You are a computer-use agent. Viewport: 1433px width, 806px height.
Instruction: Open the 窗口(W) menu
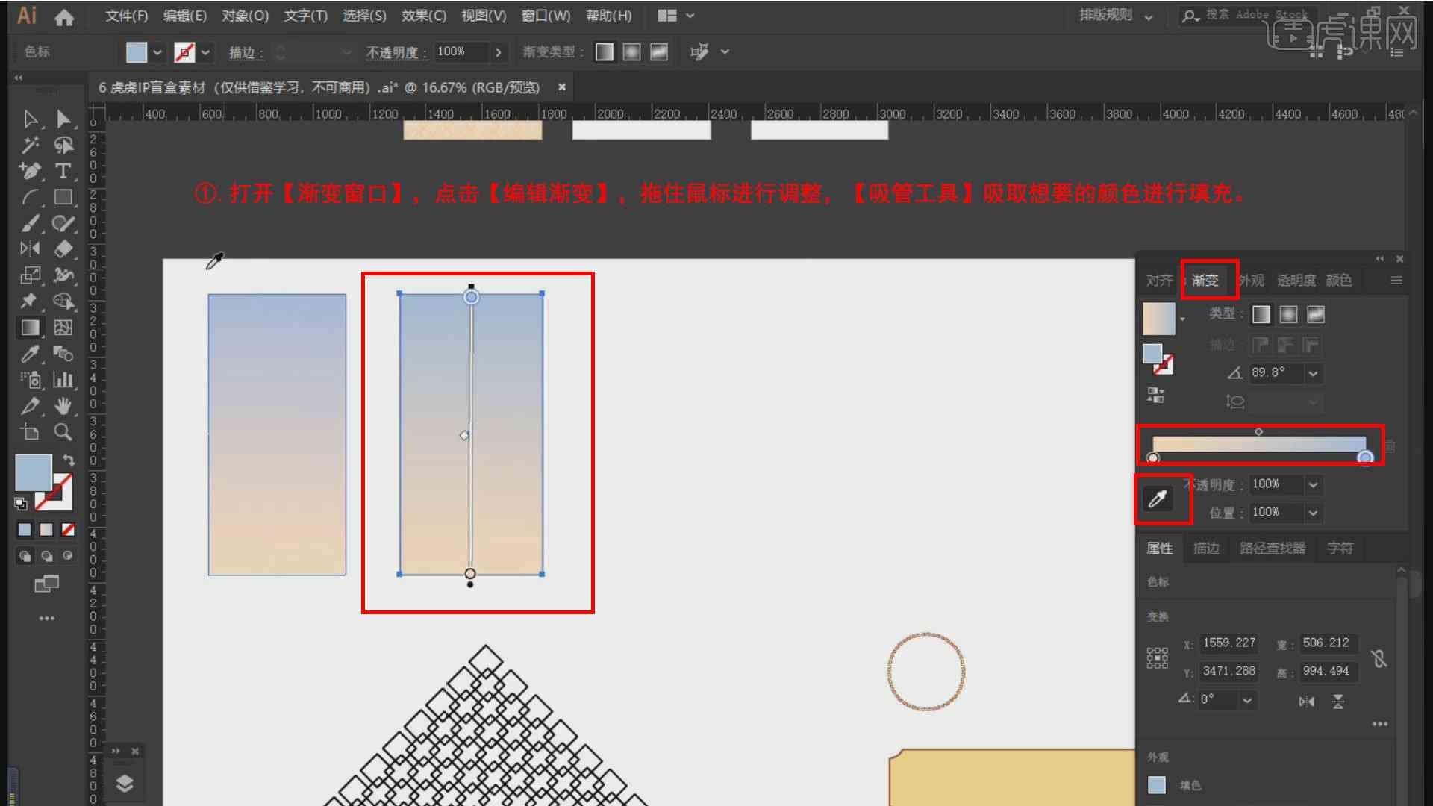[546, 16]
